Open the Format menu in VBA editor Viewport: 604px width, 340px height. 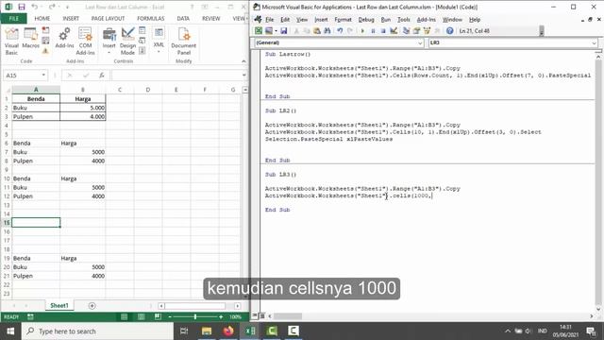pos(343,20)
